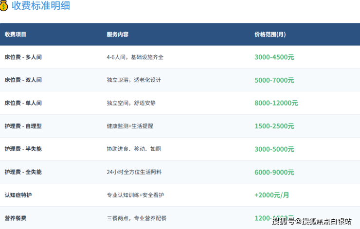Click the 3000-4500元 price
360x229 pixels.
pos(274,57)
